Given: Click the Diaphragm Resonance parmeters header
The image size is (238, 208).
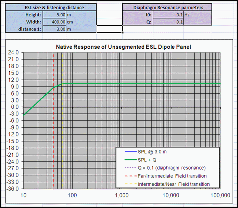Looking at the screenshot, I should tap(167, 8).
